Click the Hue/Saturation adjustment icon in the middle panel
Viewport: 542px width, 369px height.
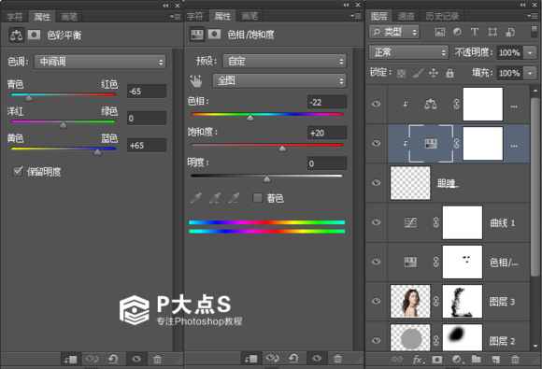(x=196, y=35)
